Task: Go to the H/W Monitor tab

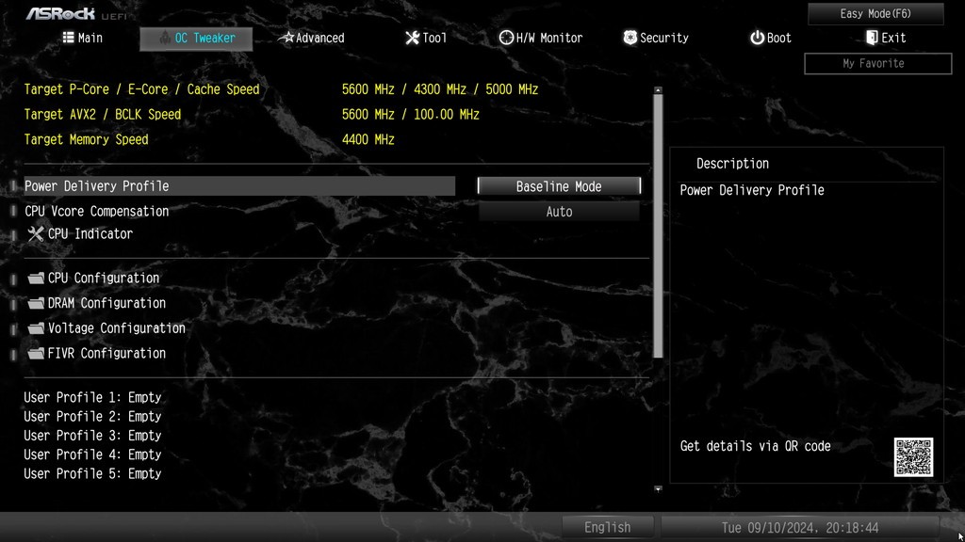Action: pos(540,38)
